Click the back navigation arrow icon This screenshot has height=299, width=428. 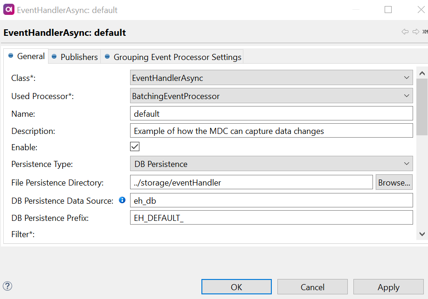(405, 32)
